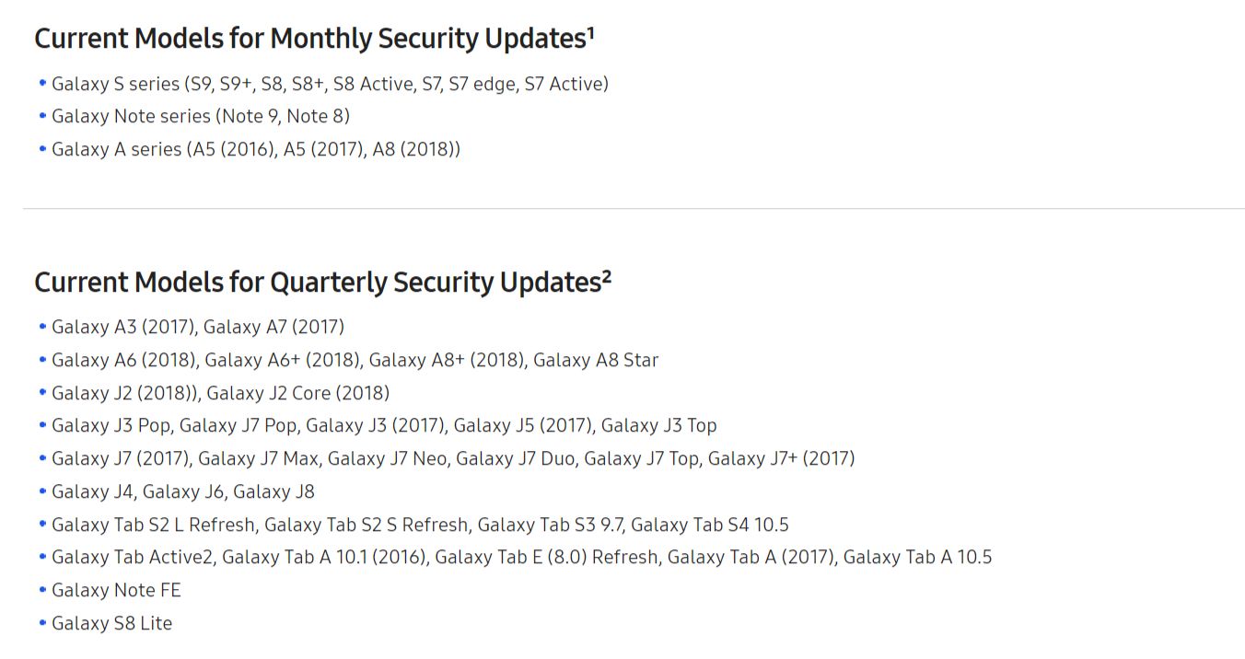Select the Galaxy J4, J6, J8 line
Image resolution: width=1245 pixels, height=659 pixels.
tap(182, 491)
